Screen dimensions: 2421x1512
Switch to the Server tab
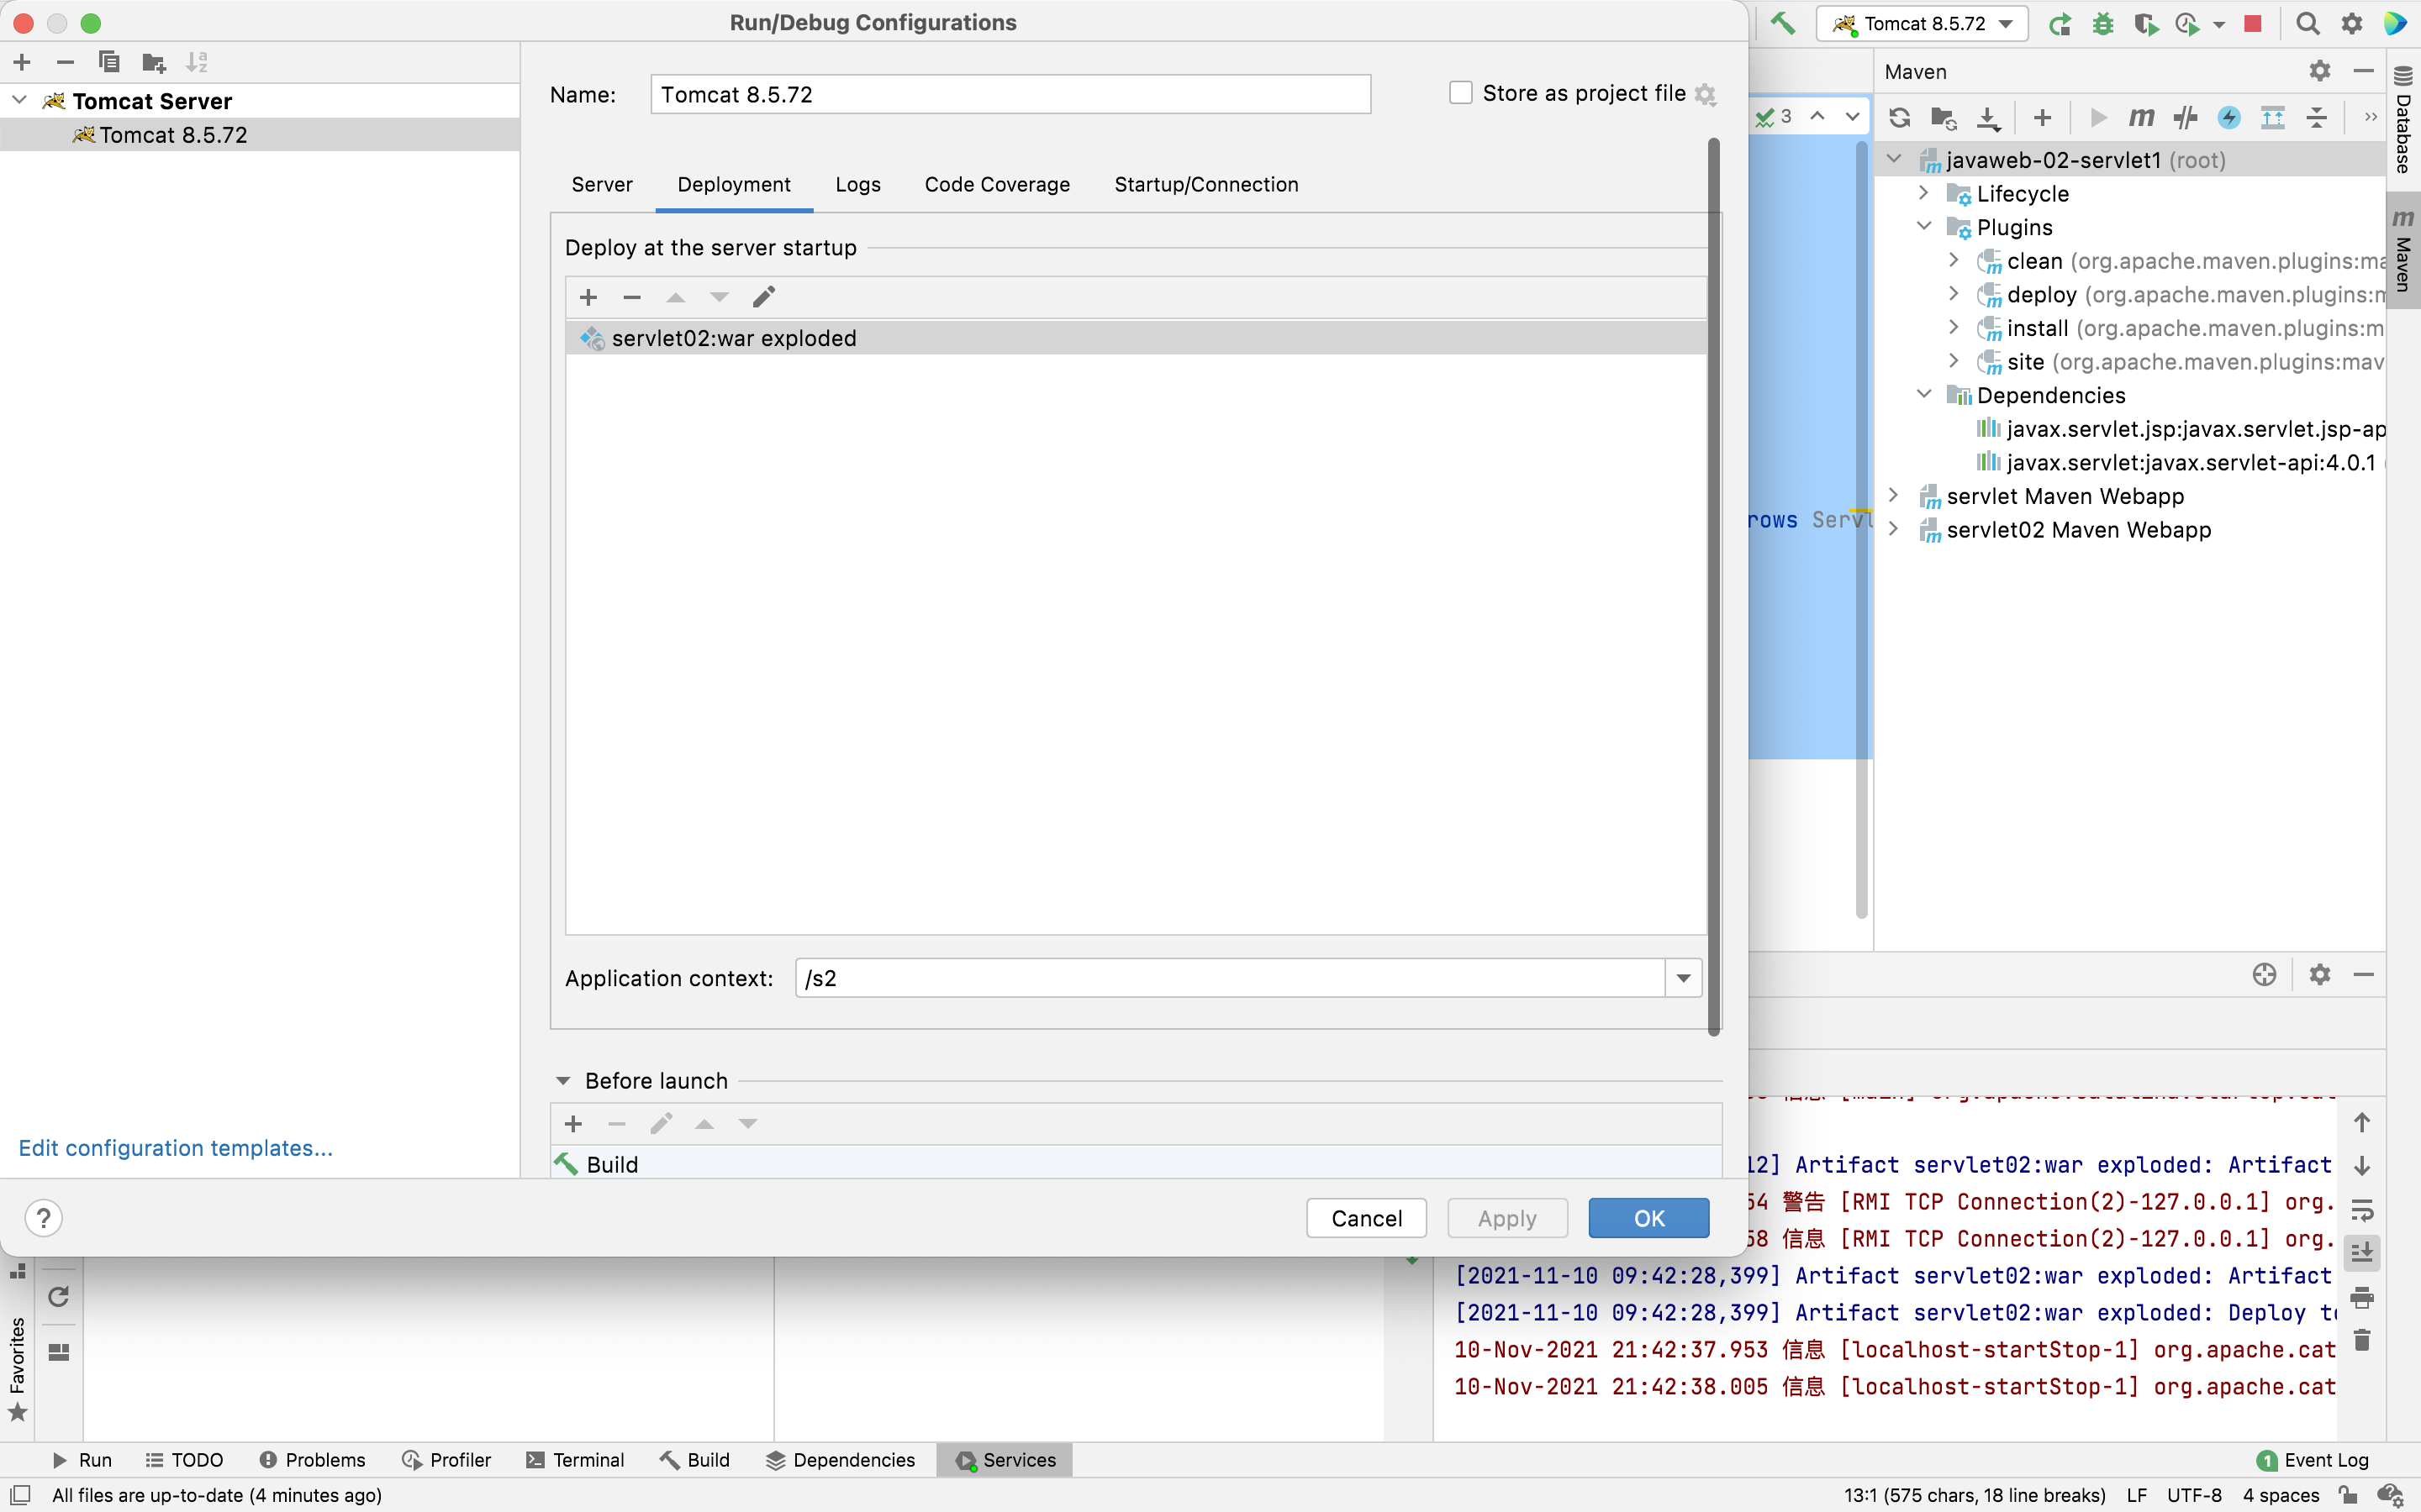pyautogui.click(x=601, y=184)
